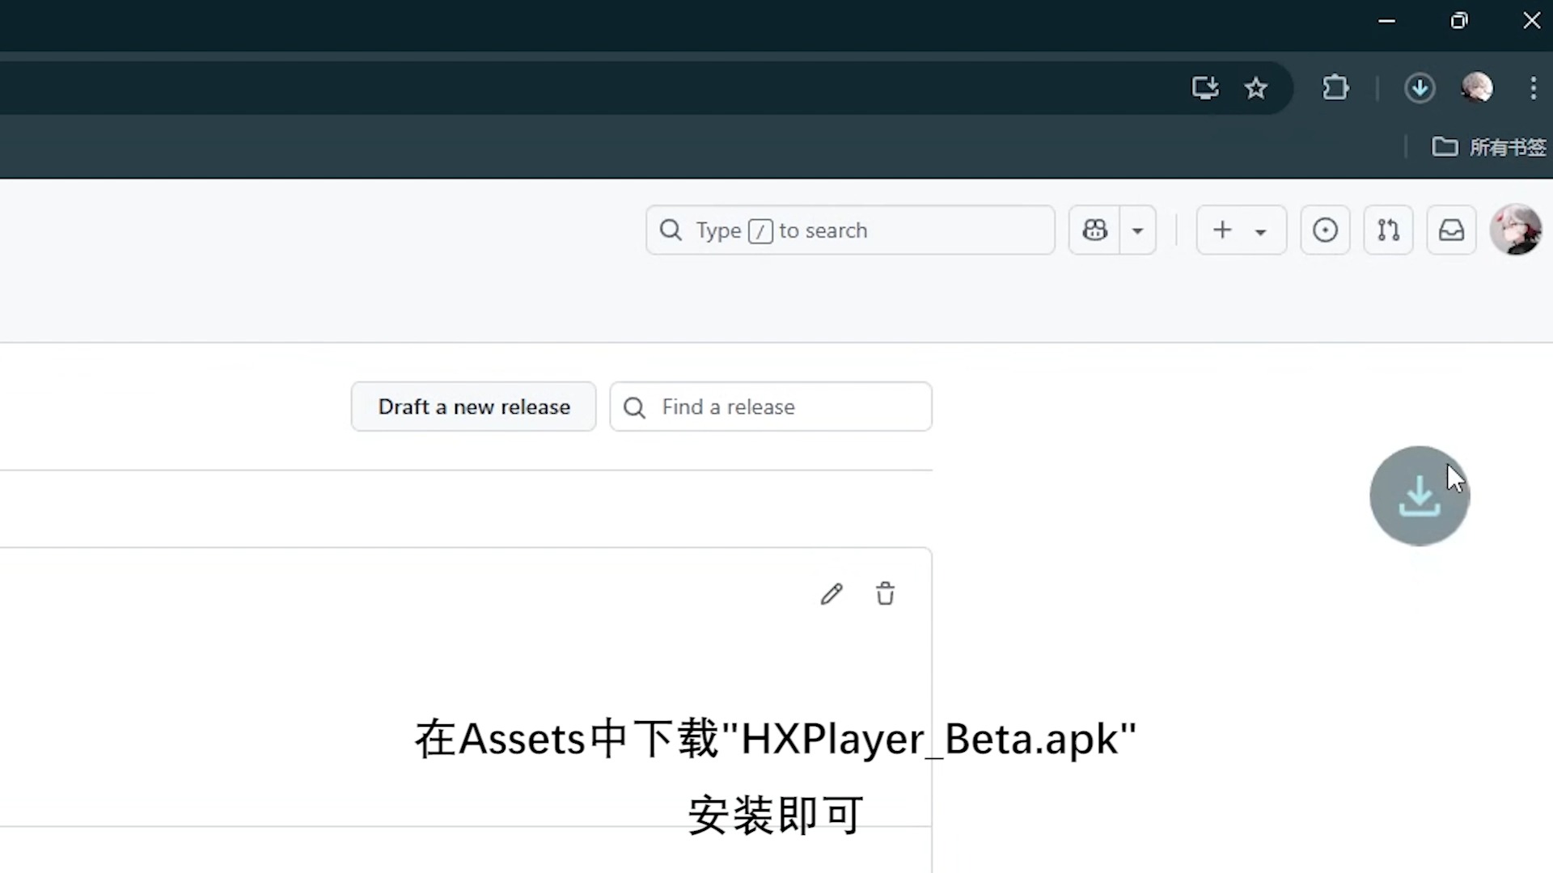Click the timer/watch icon in top bar
Screen dimensions: 1553x873
tap(1326, 230)
